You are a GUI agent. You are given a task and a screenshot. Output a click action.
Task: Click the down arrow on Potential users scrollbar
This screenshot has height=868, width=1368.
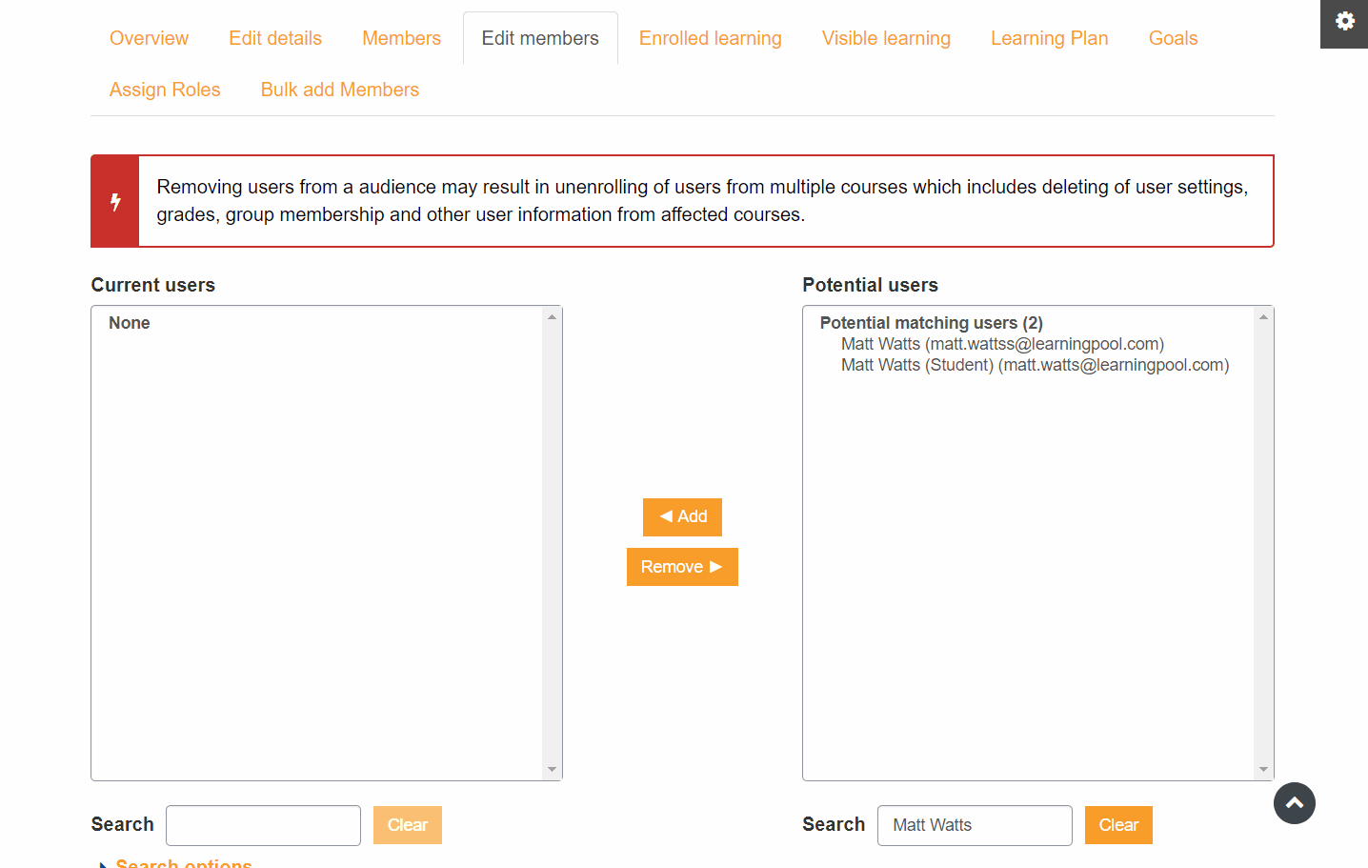(x=1264, y=768)
